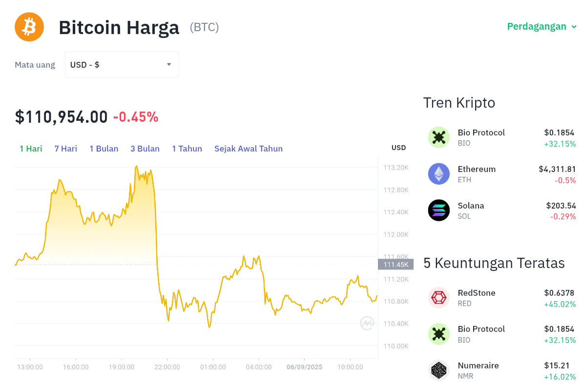The image size is (583, 385).
Task: Switch to the 7 Hari chart view
Action: point(65,149)
